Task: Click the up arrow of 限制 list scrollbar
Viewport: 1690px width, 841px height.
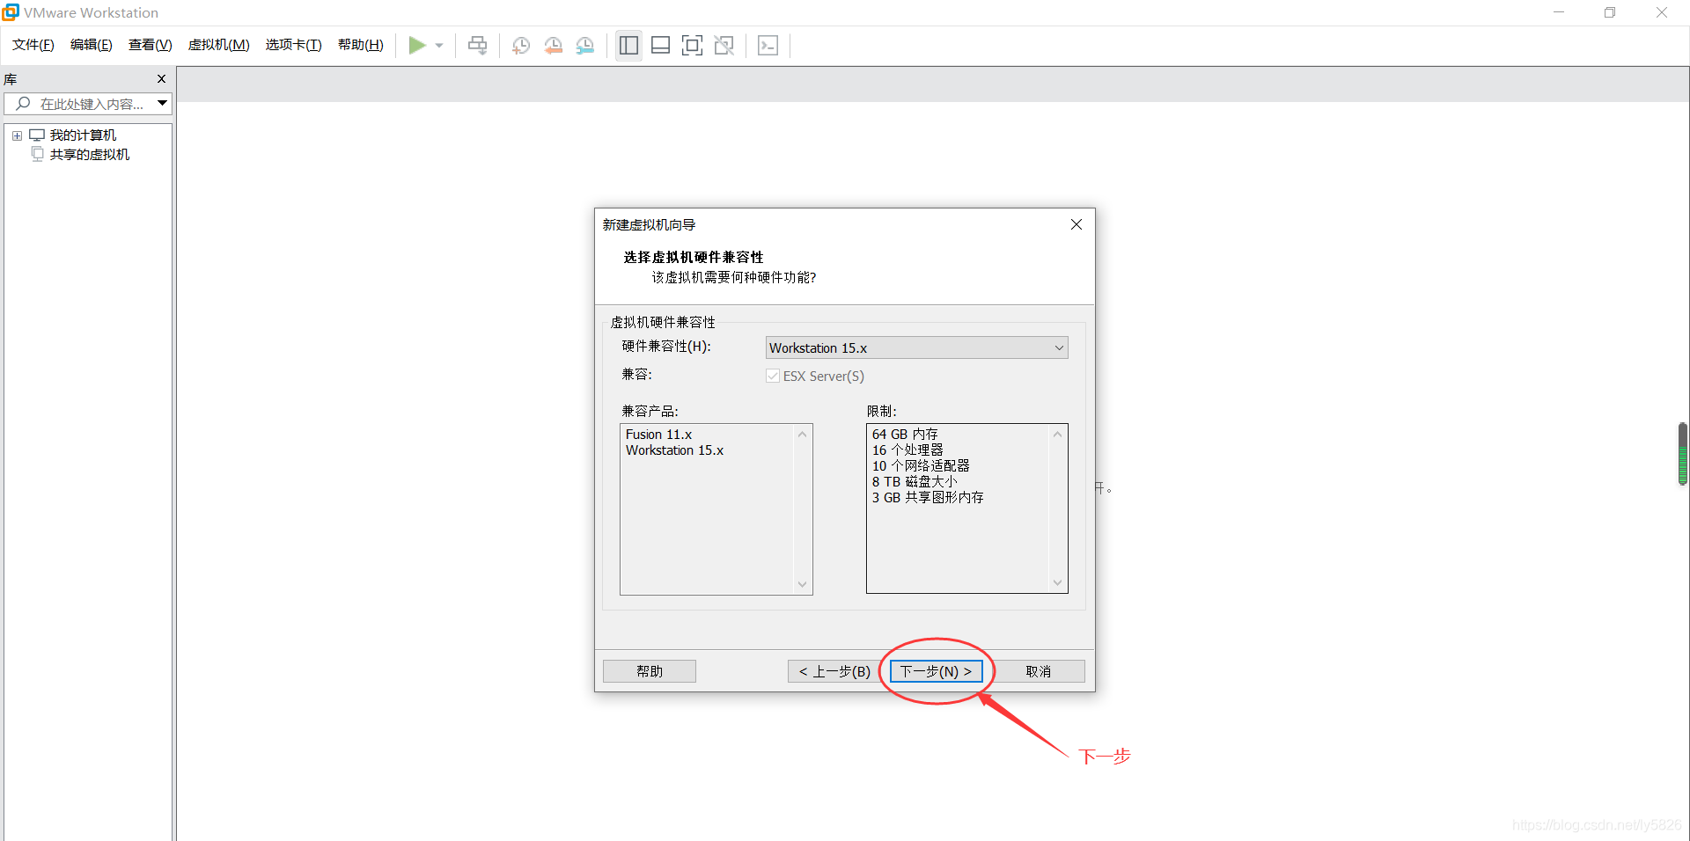Action: 1057,435
